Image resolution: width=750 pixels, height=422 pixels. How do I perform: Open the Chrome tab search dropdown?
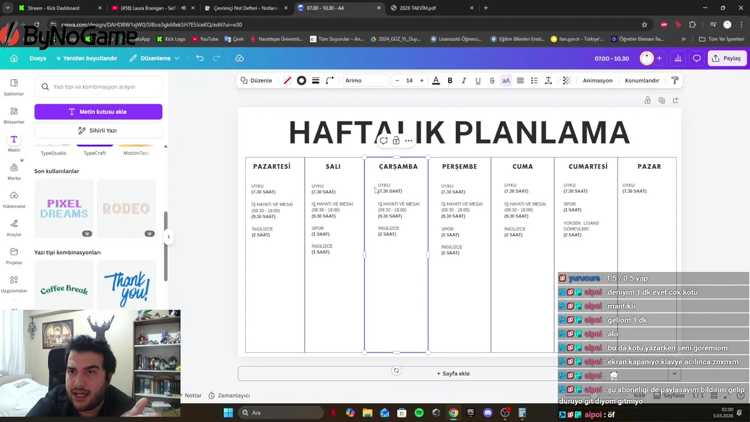7,8
